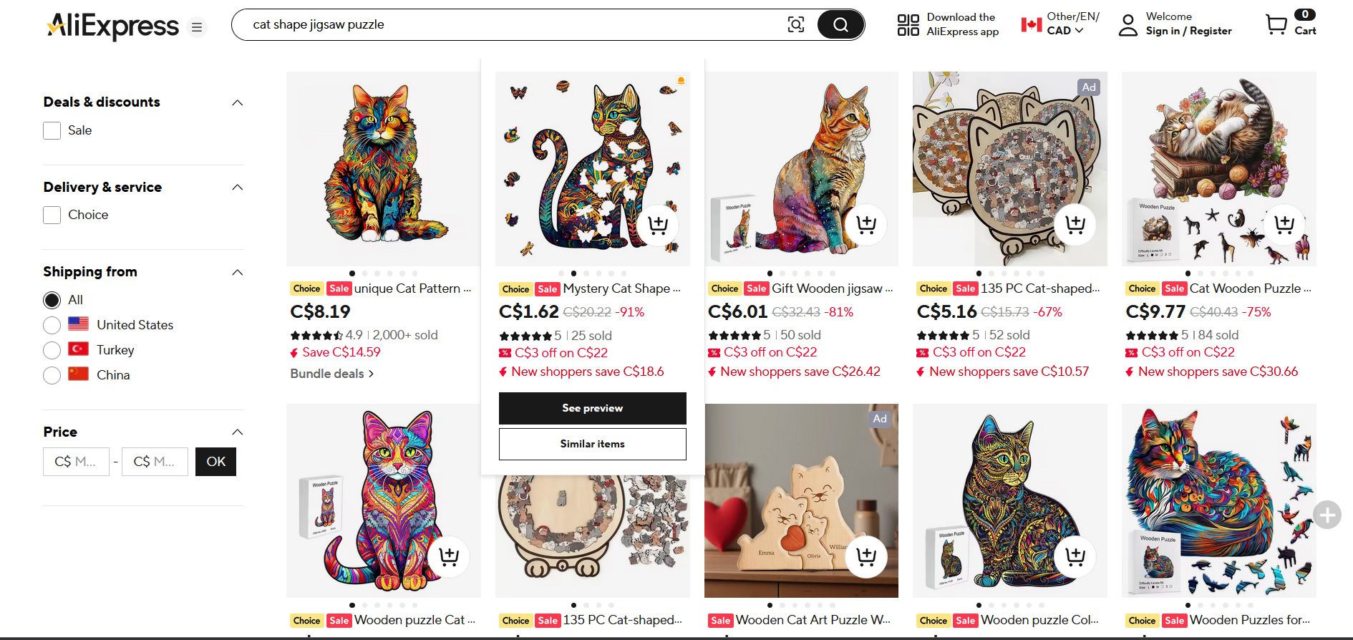The image size is (1353, 640).
Task: Check the Choice delivery filter
Action: pos(52,215)
